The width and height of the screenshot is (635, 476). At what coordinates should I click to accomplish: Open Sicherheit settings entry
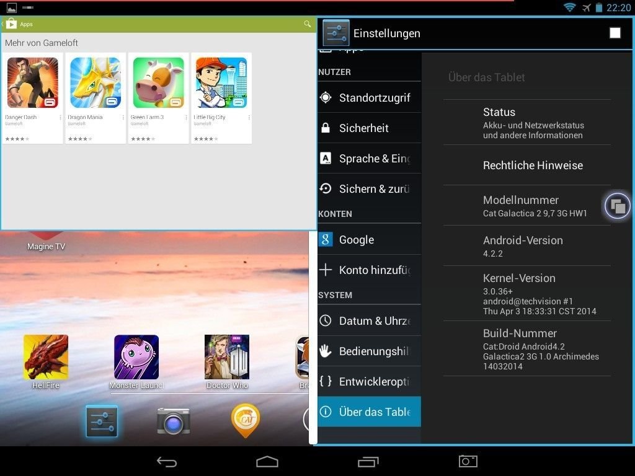click(370, 128)
